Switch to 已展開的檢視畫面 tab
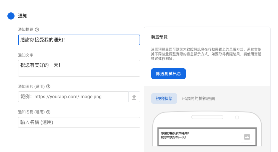This screenshot has width=278, height=152. pyautogui.click(x=199, y=98)
